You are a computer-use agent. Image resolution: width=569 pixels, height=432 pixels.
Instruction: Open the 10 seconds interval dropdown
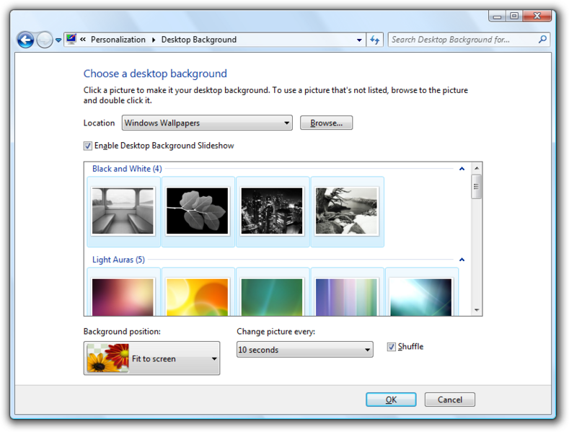(304, 350)
